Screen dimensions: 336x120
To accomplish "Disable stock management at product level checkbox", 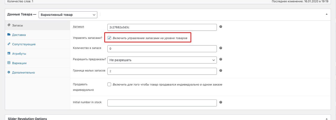I will (109, 38).
